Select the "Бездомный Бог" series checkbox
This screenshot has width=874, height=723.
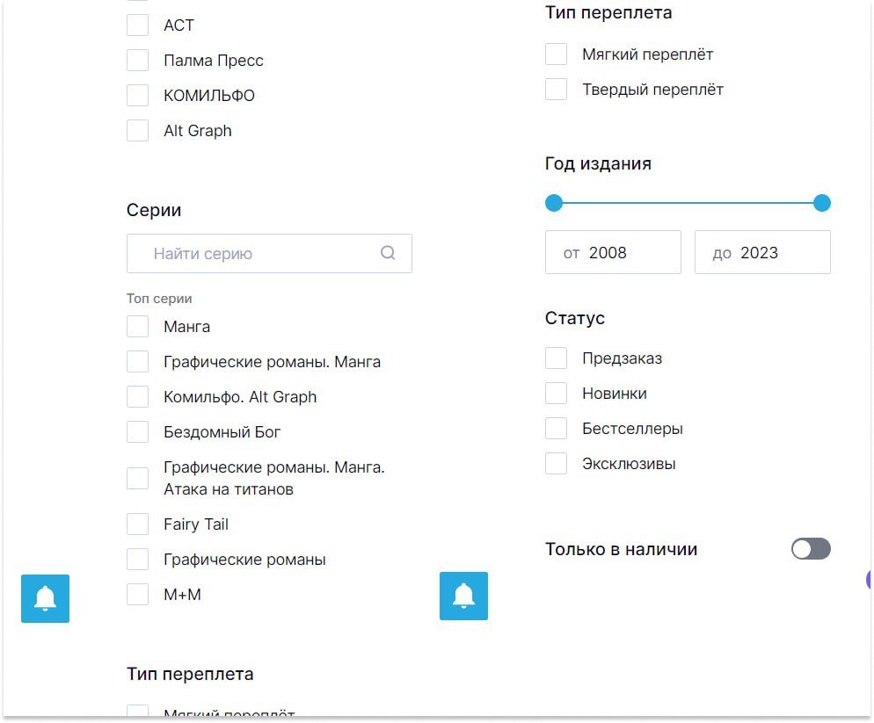click(x=138, y=432)
